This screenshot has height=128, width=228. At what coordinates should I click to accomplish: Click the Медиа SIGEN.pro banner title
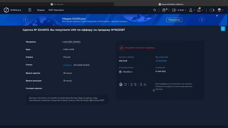74,18
